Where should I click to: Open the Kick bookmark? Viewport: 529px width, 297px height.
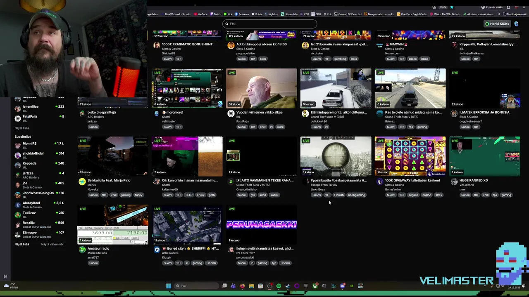click(x=229, y=14)
